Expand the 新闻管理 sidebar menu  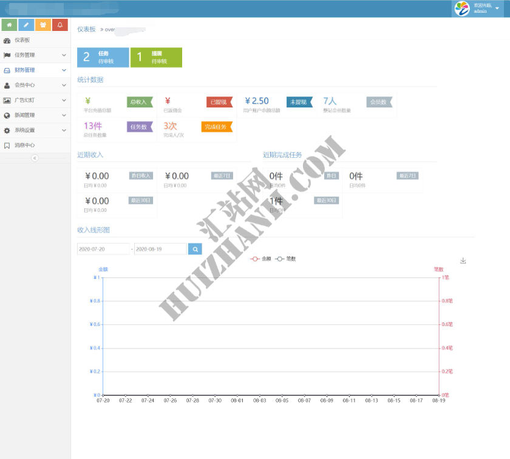[x=35, y=115]
